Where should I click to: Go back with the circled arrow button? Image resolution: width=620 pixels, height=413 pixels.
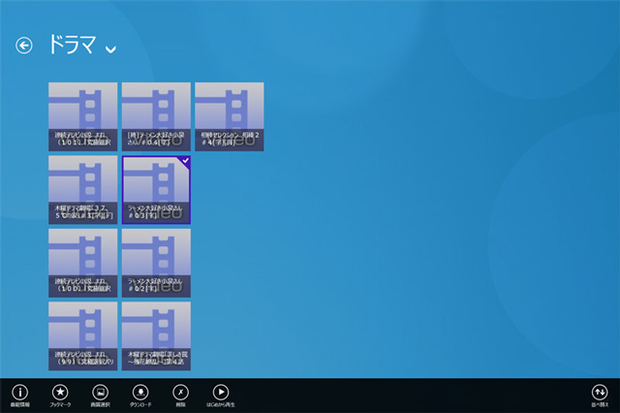[x=23, y=46]
